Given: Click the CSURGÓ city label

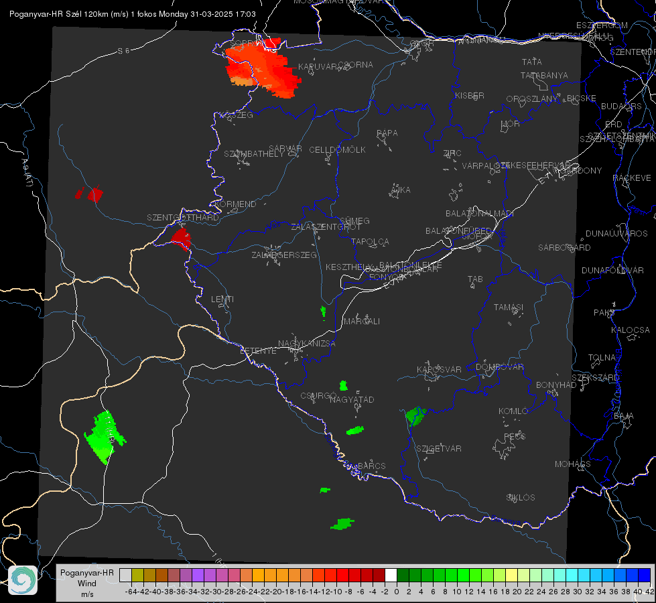Looking at the screenshot, I should (319, 396).
